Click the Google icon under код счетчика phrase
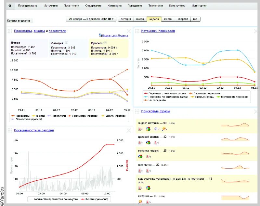This screenshot has width=260, height=206. point(148,188)
